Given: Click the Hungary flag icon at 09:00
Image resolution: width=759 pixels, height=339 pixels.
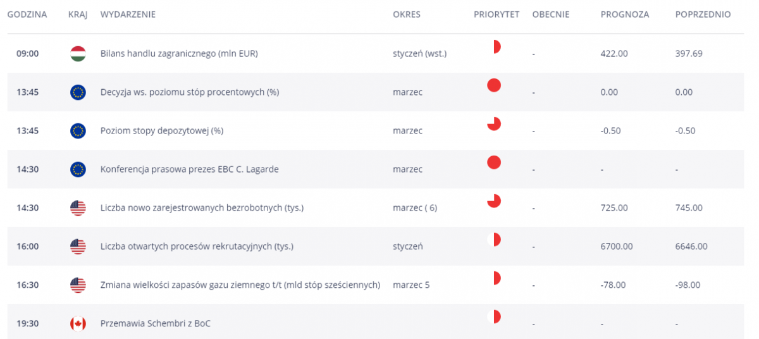Looking at the screenshot, I should pyautogui.click(x=78, y=54).
